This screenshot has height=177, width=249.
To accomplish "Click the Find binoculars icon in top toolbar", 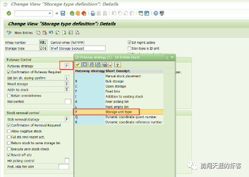I will 99,13.
